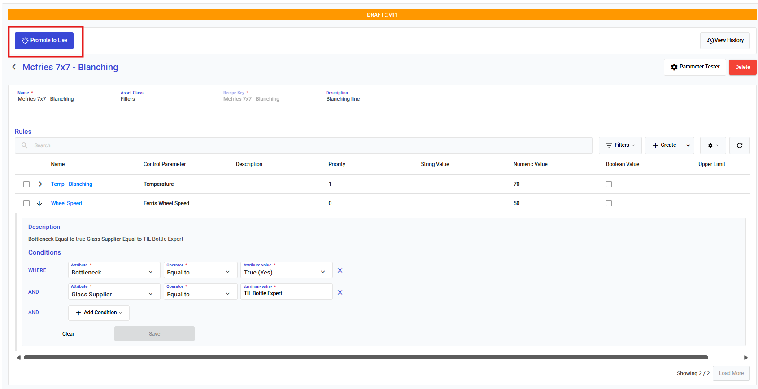This screenshot has height=389, width=758.
Task: Open the Wheel Speed rule link
Action: coord(66,203)
